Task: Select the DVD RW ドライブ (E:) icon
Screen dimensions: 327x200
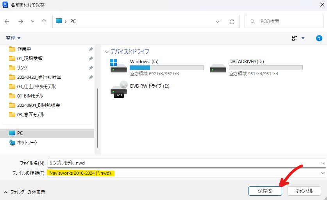Action: (118, 90)
